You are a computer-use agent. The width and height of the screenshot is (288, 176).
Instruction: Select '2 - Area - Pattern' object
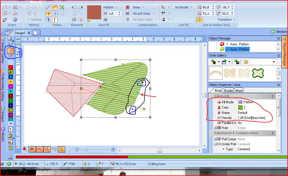pyautogui.click(x=237, y=49)
